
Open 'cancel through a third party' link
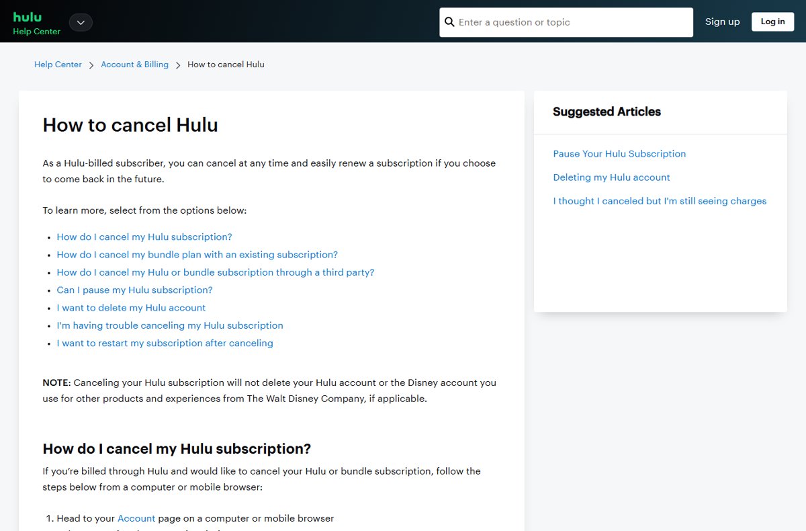216,272
